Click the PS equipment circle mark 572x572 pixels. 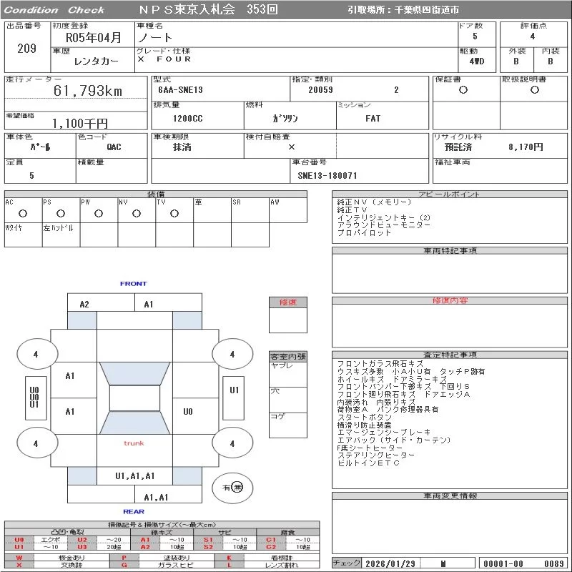[x=61, y=214]
